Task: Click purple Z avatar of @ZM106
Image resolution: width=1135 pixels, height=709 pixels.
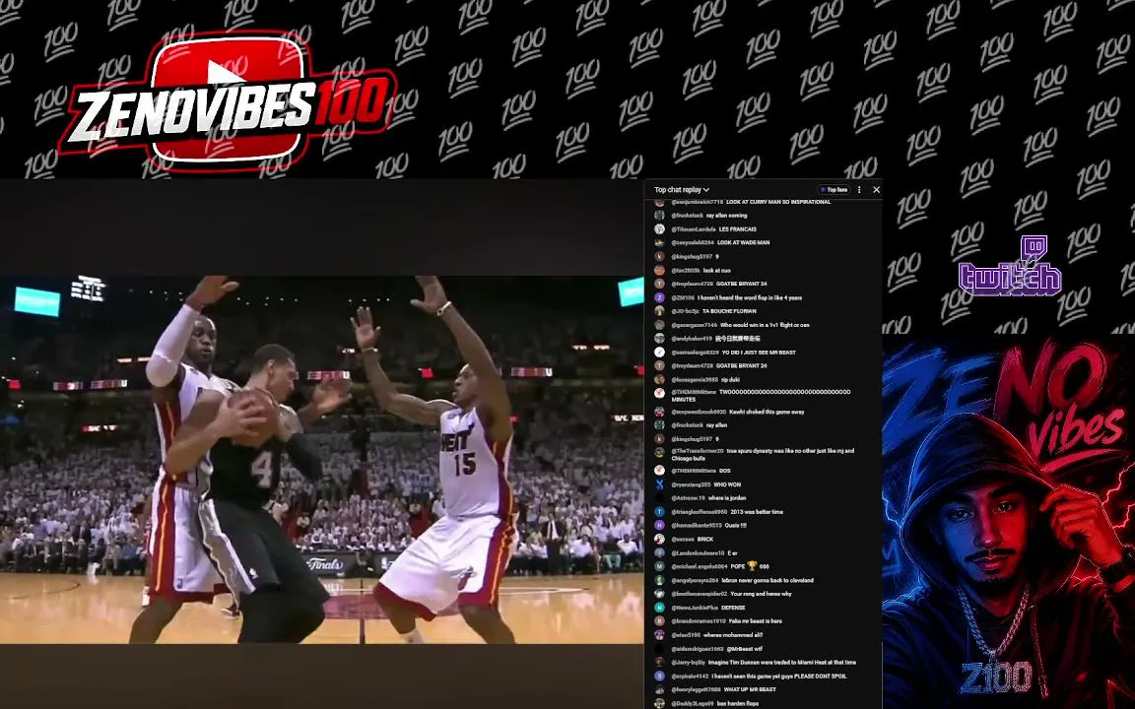Action: click(659, 297)
